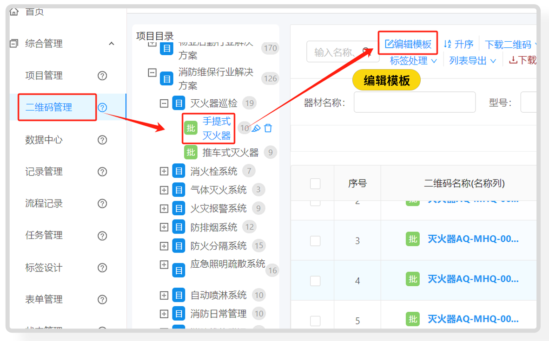Expand the 自动喷淋系统 tree node
This screenshot has height=341, width=549.
[x=164, y=295]
